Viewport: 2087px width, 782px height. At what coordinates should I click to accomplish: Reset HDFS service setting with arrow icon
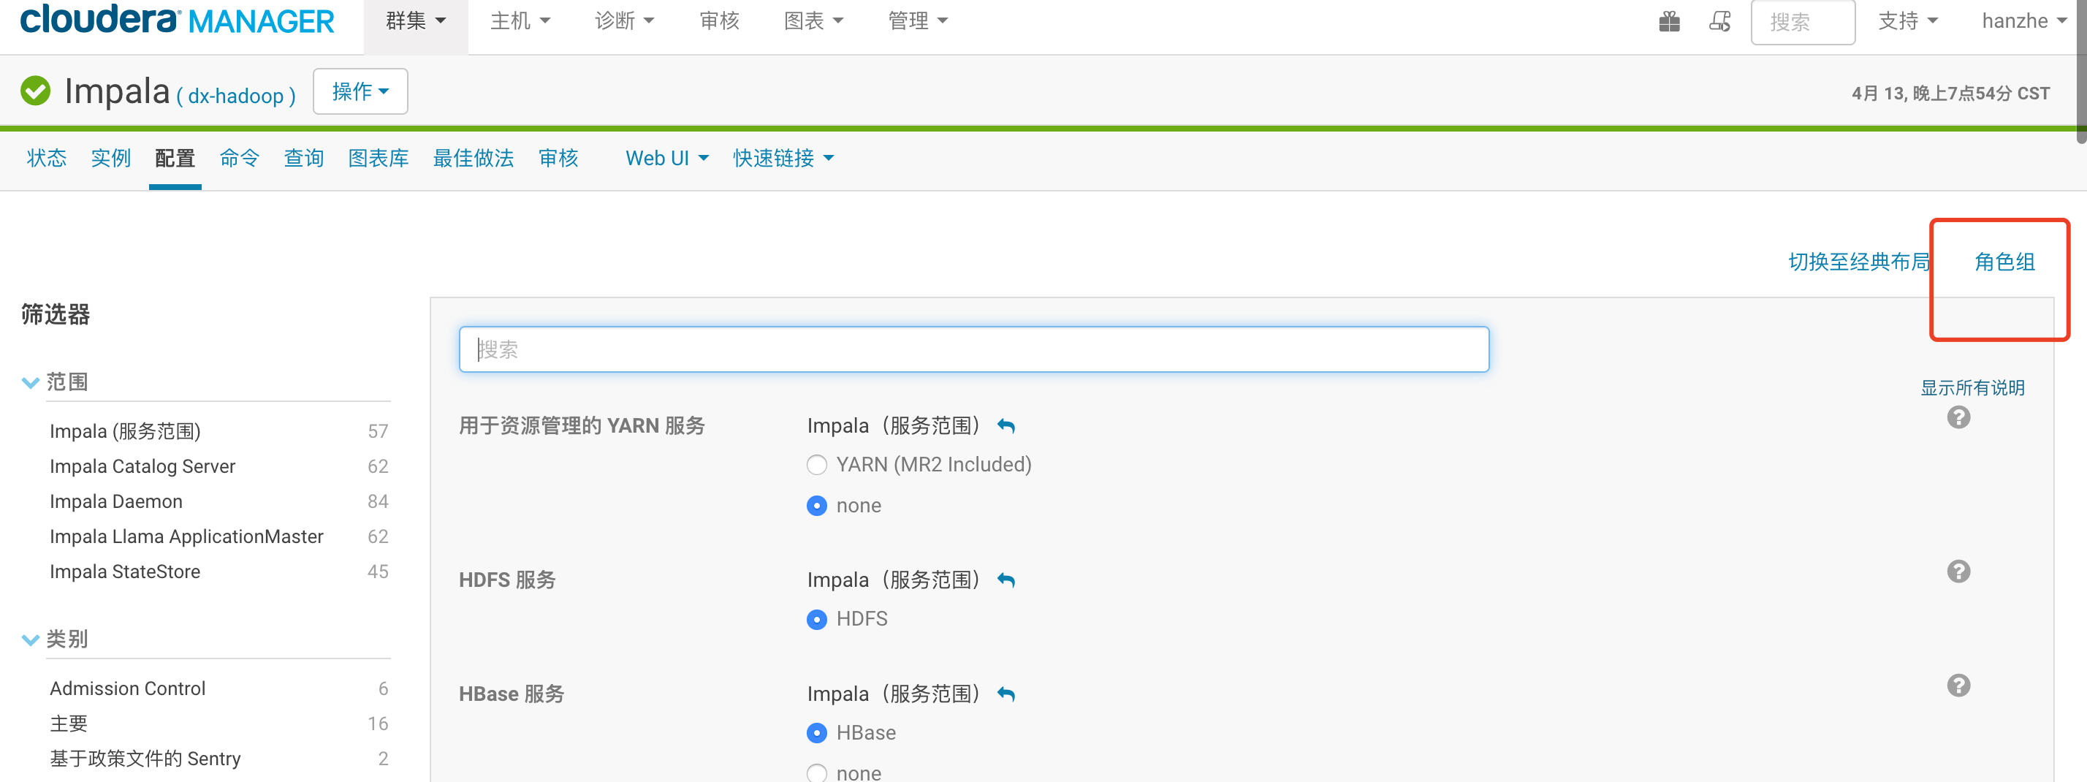pos(1006,580)
